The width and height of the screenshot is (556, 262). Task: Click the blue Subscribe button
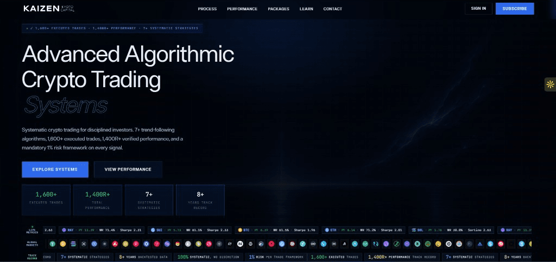click(515, 9)
